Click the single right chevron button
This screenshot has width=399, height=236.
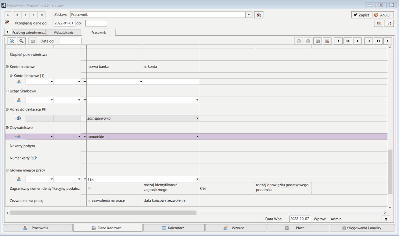coord(368,41)
